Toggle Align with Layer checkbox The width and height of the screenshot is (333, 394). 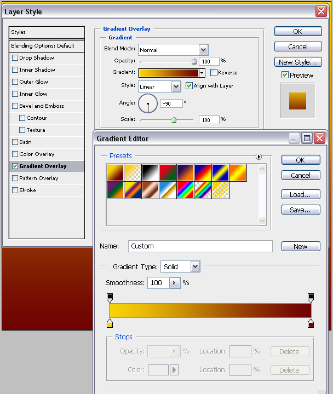(x=189, y=86)
